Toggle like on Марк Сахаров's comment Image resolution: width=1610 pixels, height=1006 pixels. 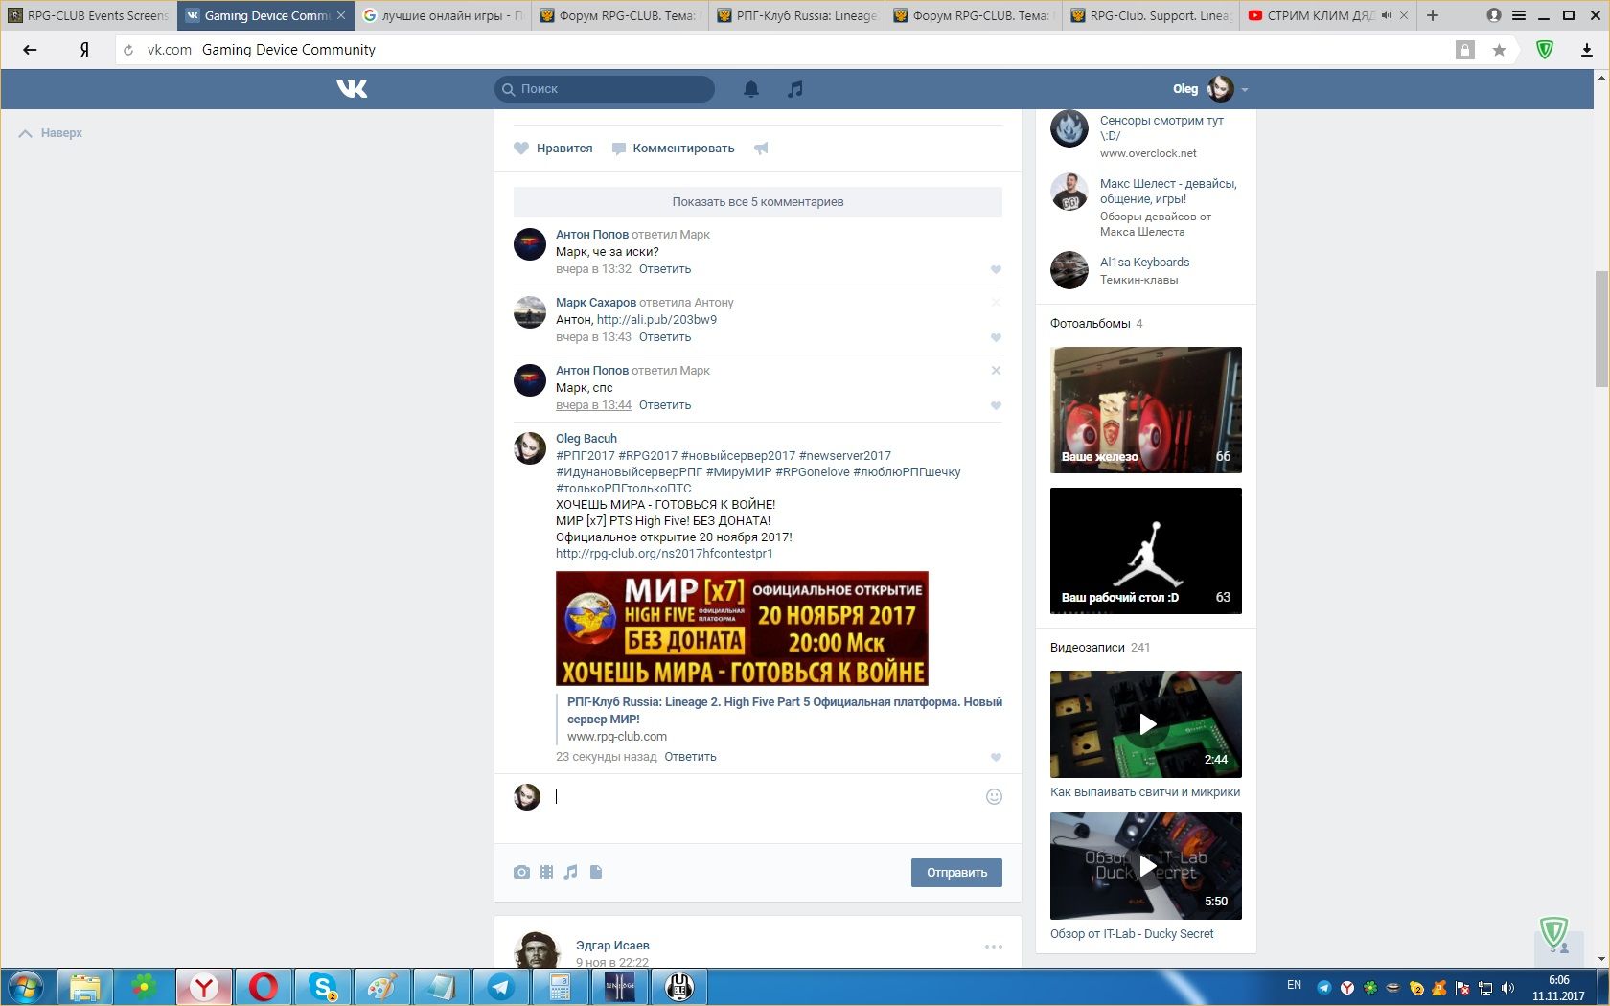996,337
